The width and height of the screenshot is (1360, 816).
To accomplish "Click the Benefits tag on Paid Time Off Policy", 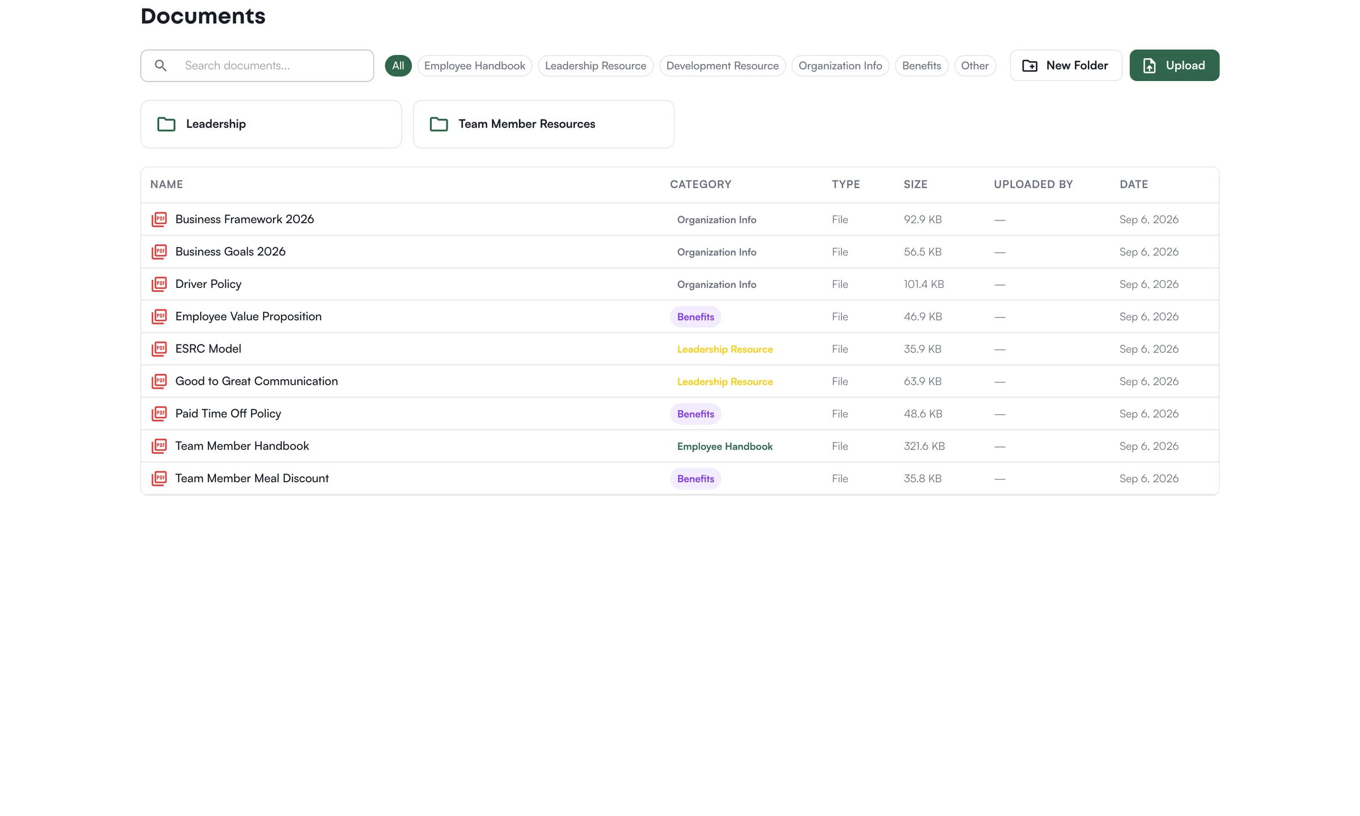I will 695,414.
